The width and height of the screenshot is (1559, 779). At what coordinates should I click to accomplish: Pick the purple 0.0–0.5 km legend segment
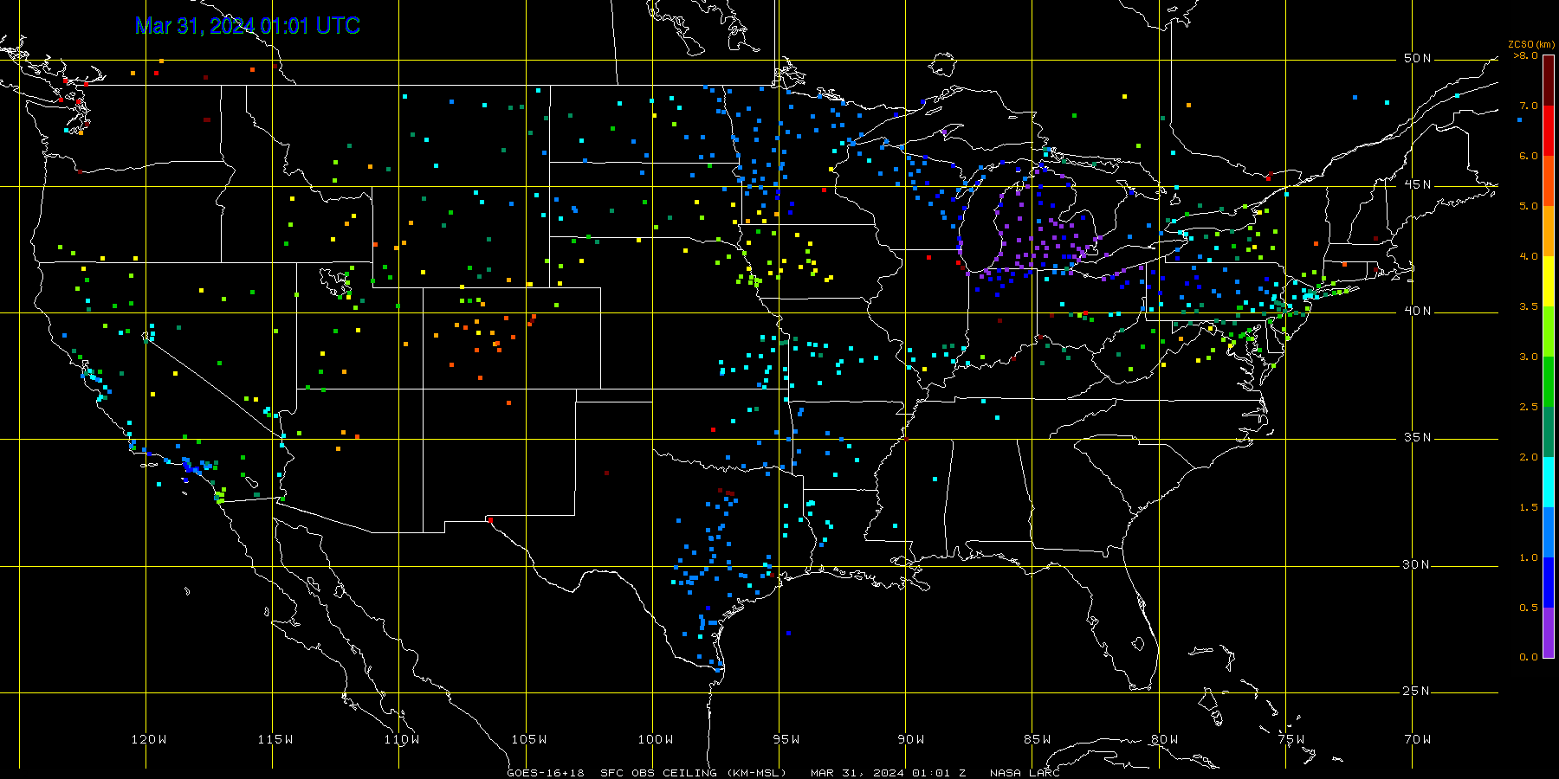(x=1549, y=633)
